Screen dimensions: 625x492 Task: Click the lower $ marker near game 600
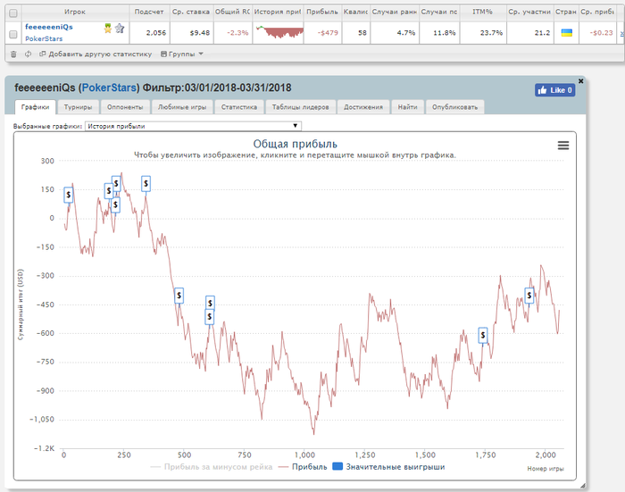coord(210,317)
